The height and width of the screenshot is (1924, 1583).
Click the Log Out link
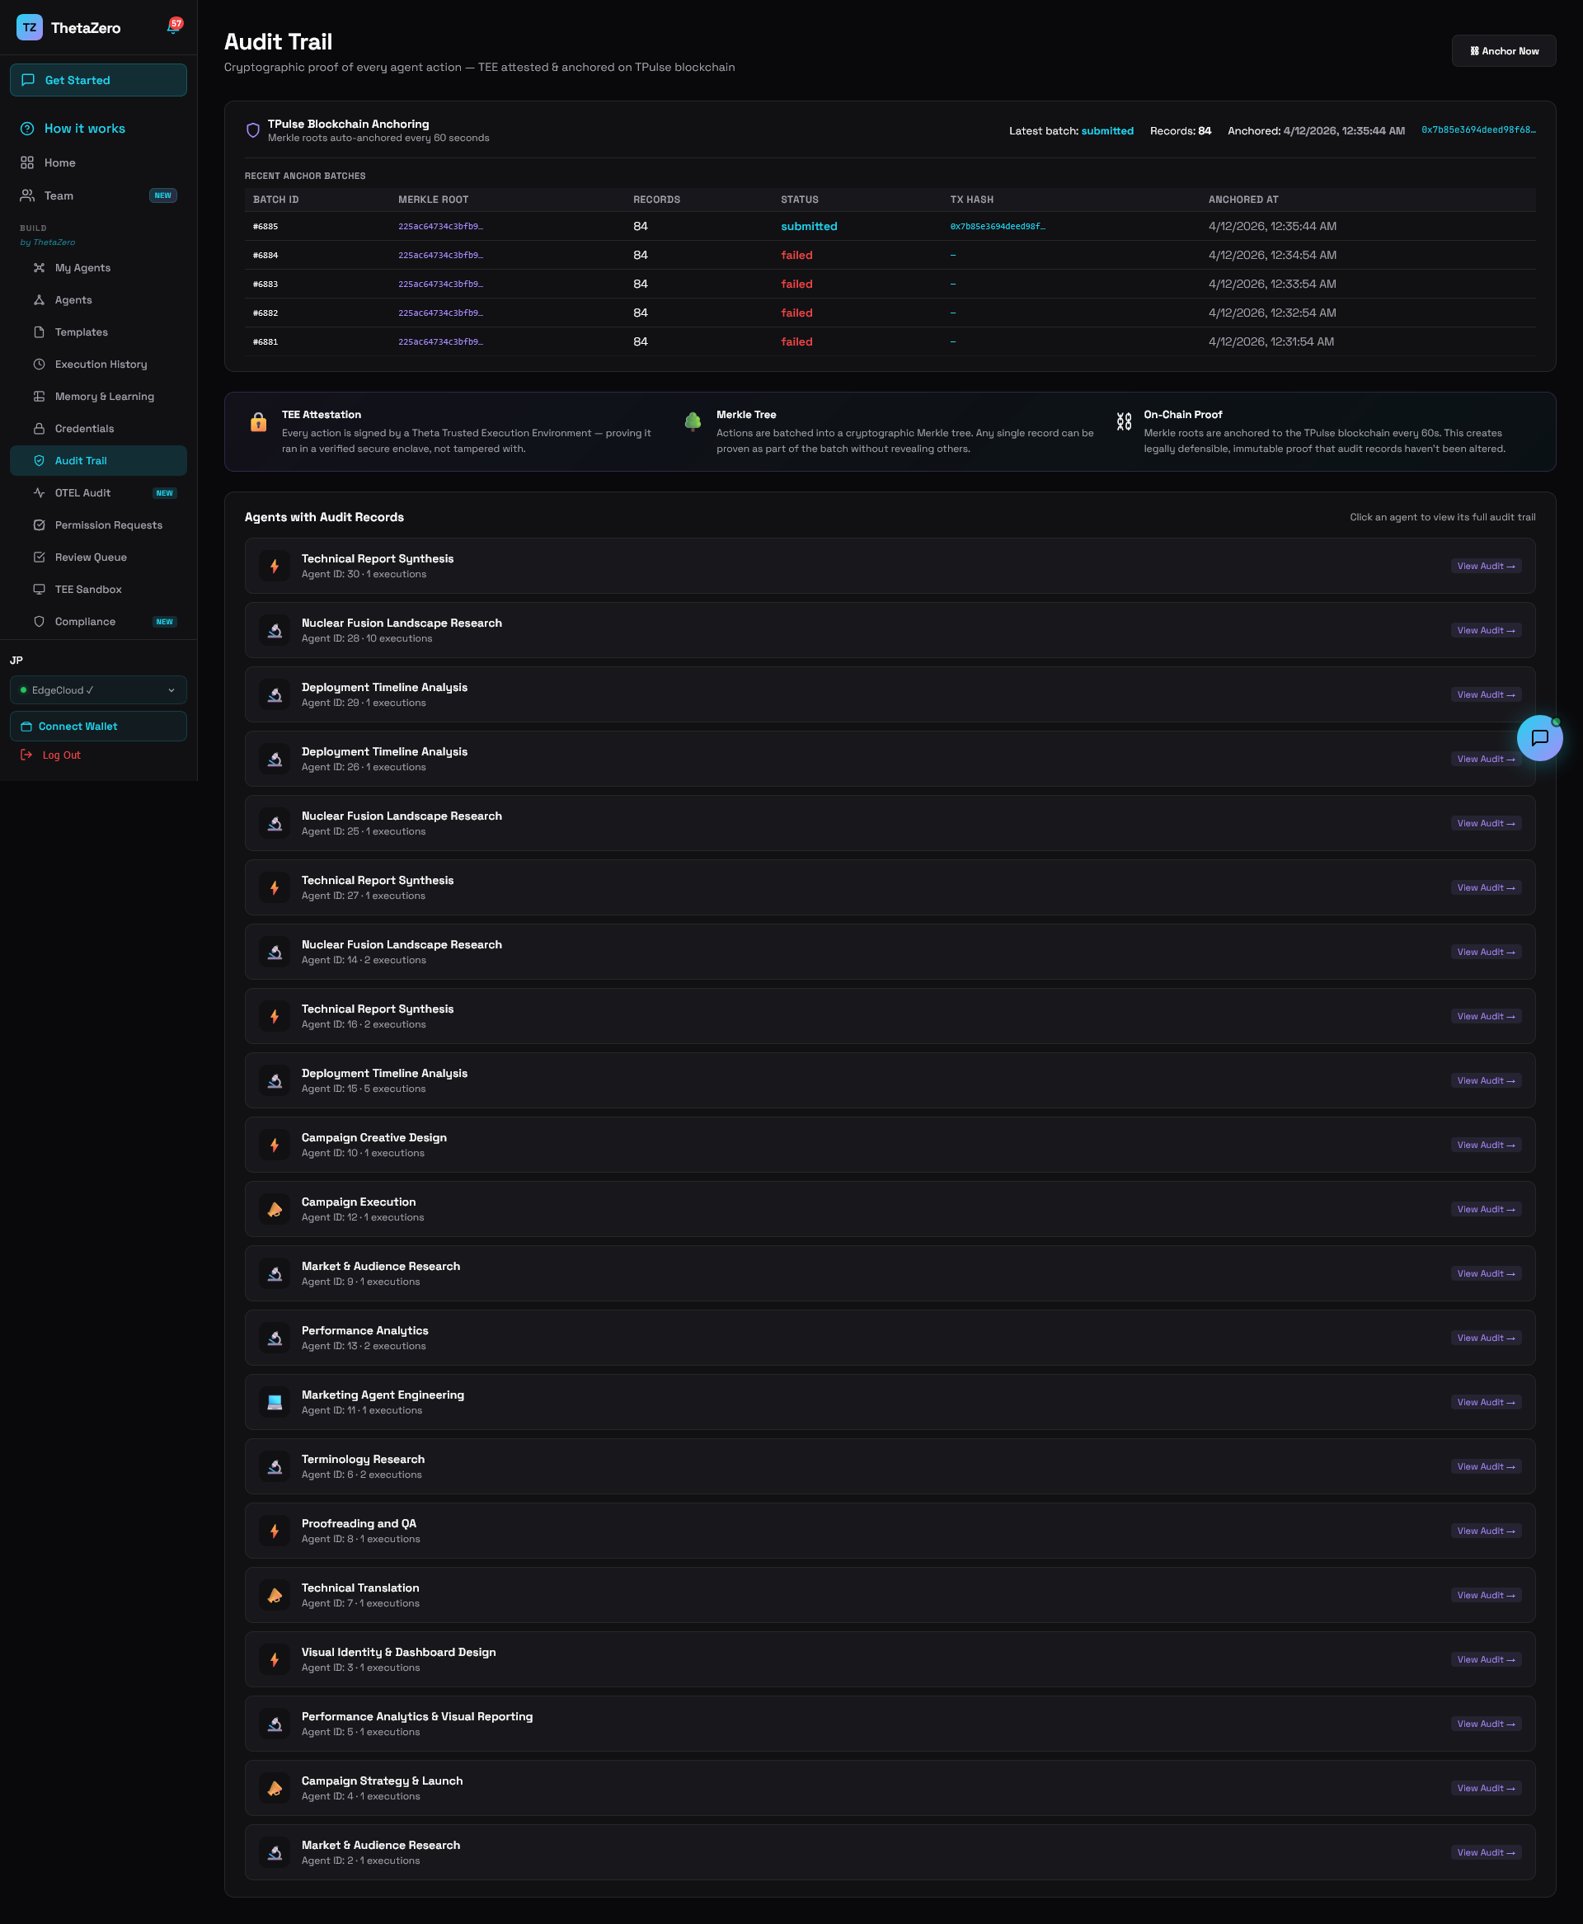click(60, 755)
